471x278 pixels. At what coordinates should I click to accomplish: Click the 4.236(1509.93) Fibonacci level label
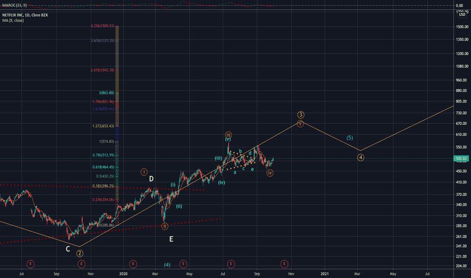pyautogui.click(x=103, y=26)
